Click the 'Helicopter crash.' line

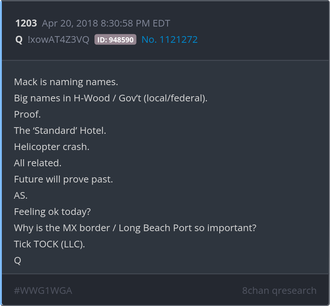click(x=52, y=147)
